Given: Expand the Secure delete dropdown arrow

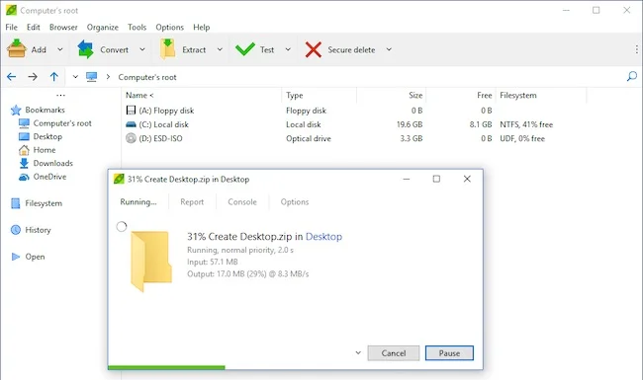Looking at the screenshot, I should (389, 49).
